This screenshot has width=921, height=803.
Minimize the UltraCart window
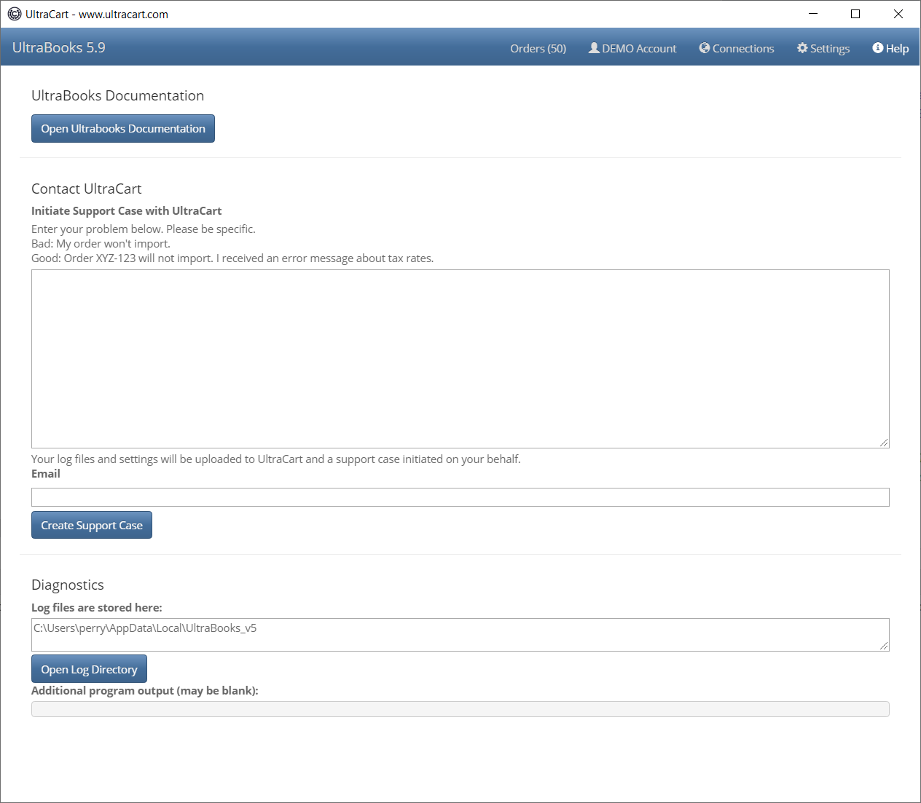click(813, 14)
